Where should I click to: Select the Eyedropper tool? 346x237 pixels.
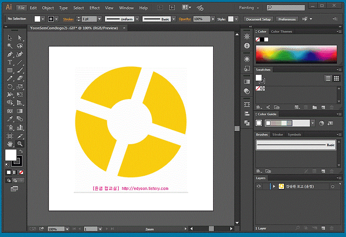(10, 119)
